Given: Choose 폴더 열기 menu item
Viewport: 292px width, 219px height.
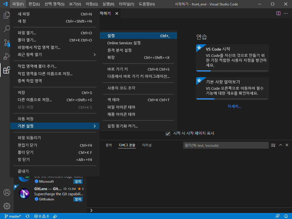Looking at the screenshot, I should (55, 40).
